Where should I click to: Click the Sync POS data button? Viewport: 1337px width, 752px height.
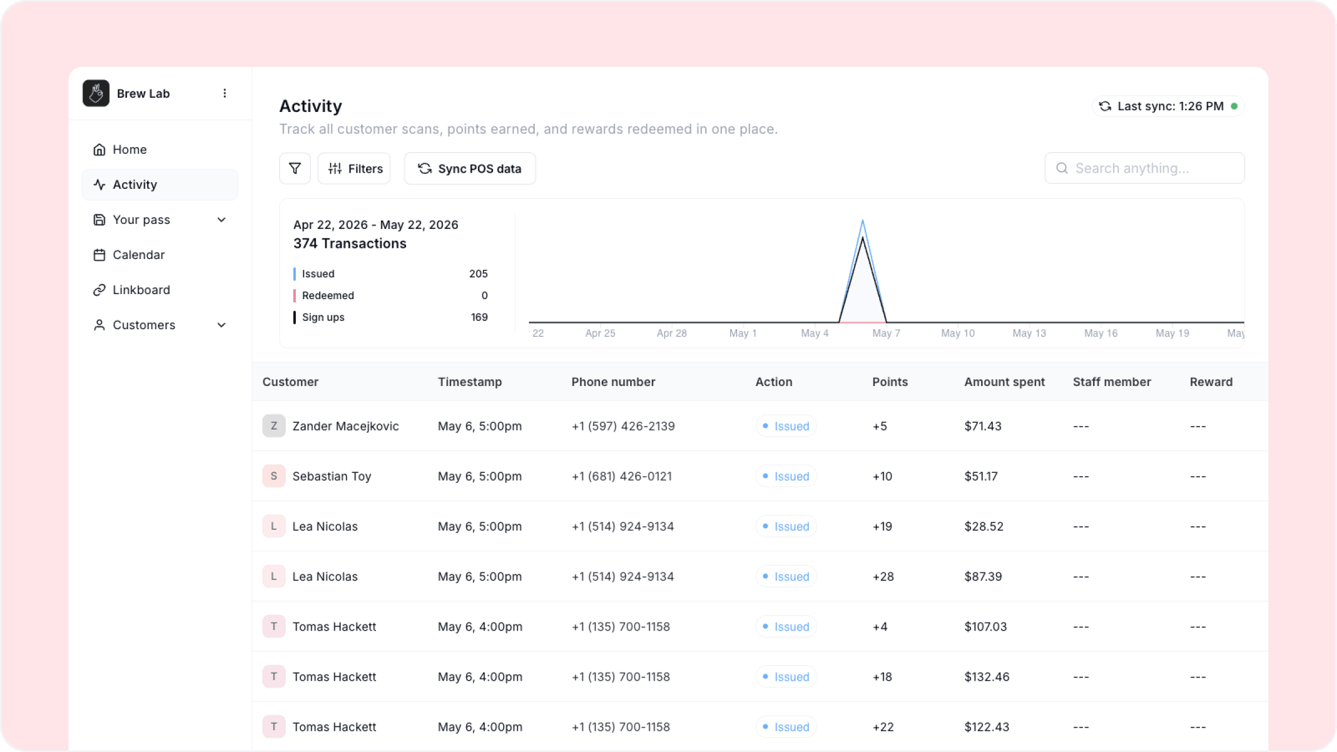pyautogui.click(x=470, y=168)
